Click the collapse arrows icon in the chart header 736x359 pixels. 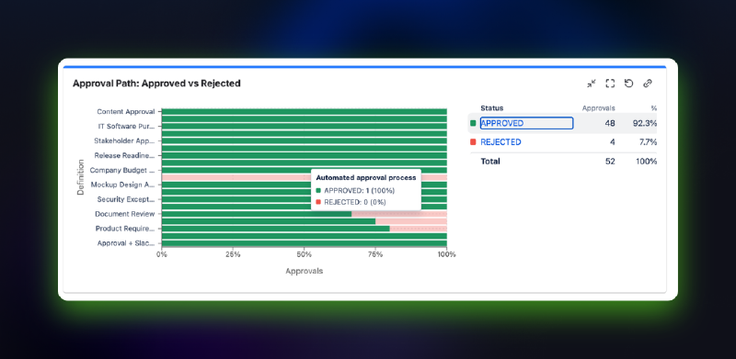592,84
